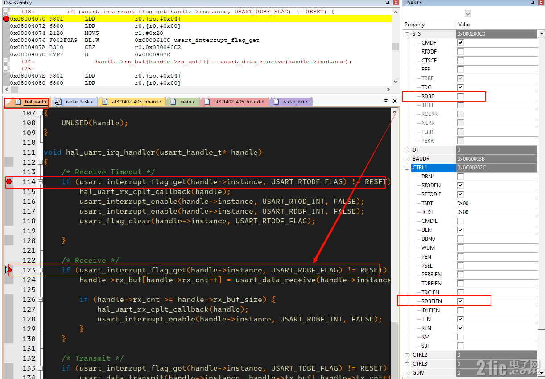The image size is (545, 379).
Task: Click the TCDT value field 0x00
Action: [497, 212]
